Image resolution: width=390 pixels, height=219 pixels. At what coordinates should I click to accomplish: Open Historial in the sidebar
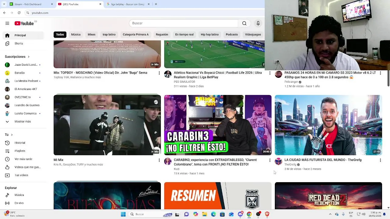coord(23,143)
